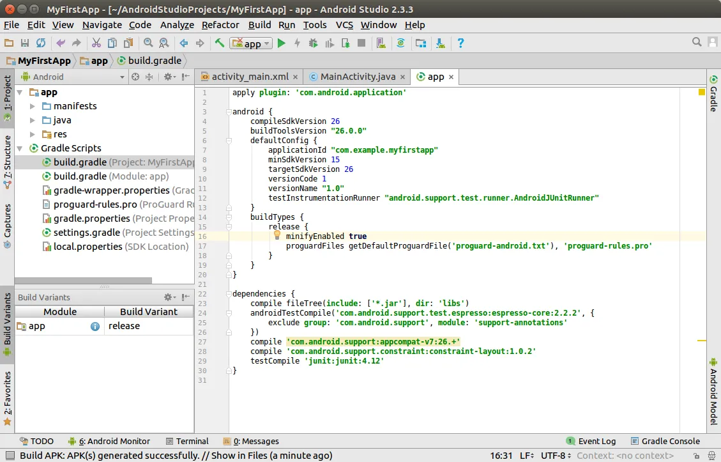This screenshot has width=721, height=462.
Task: Open the Terminal tool window button
Action: [x=187, y=441]
